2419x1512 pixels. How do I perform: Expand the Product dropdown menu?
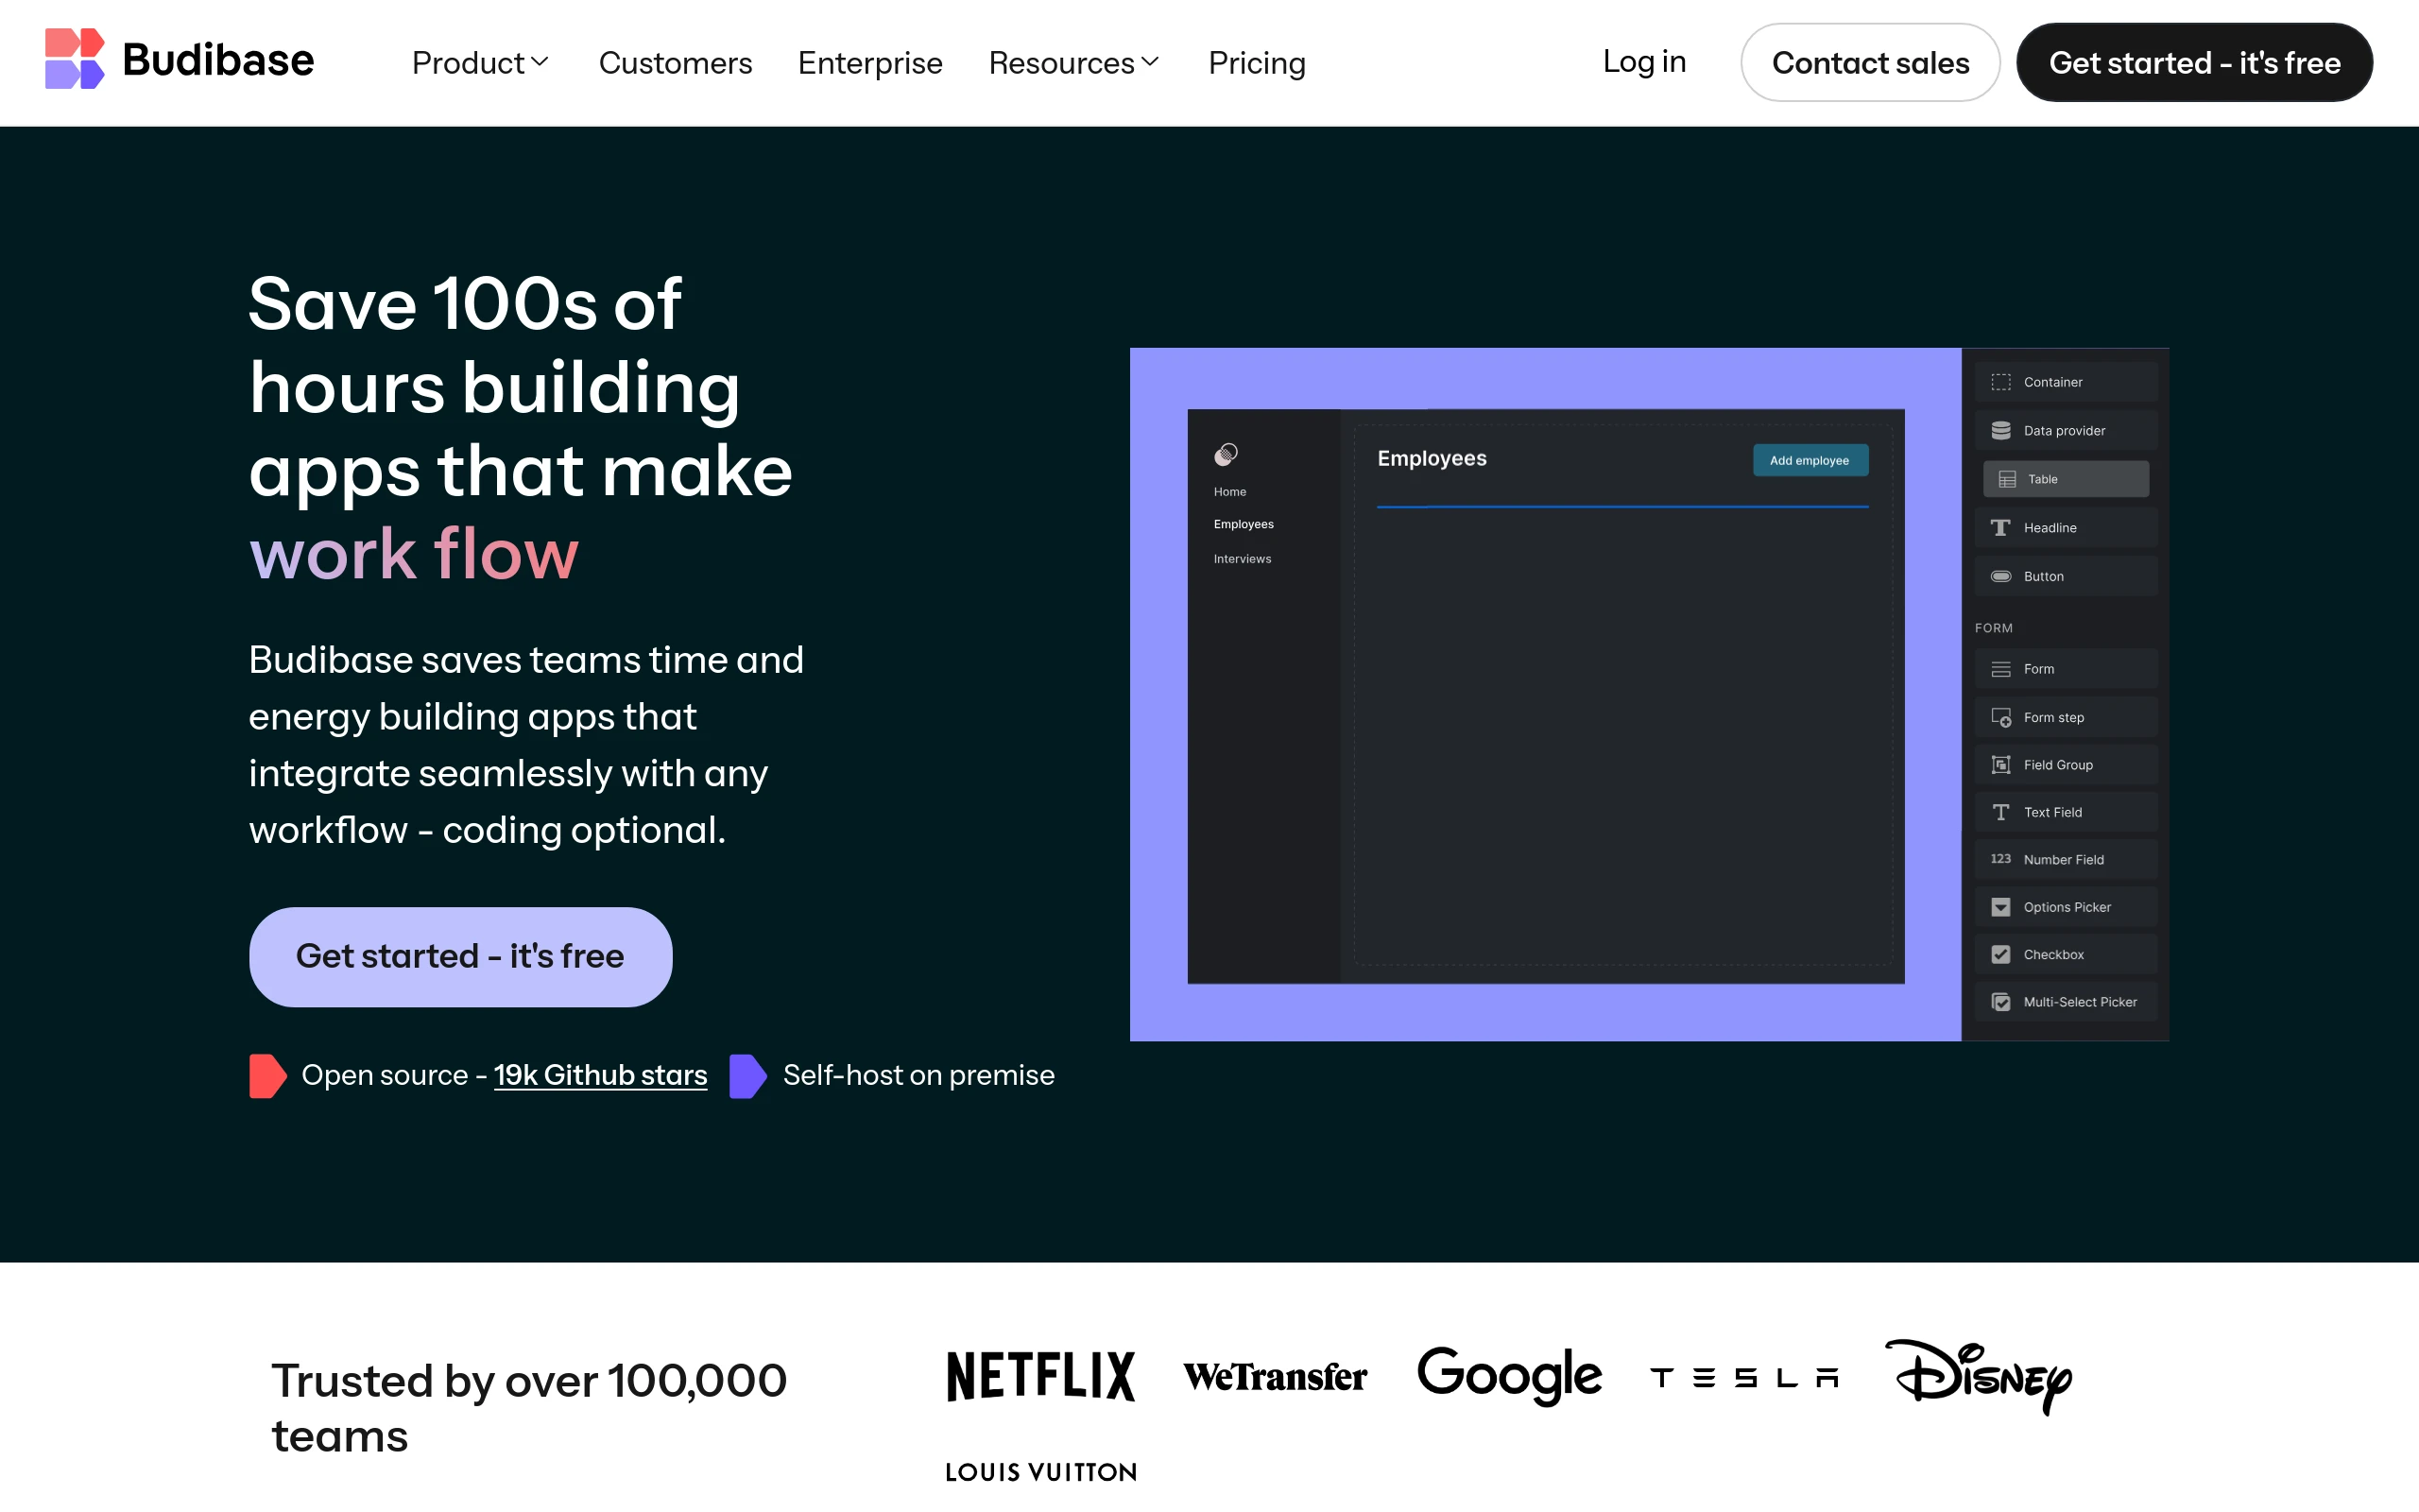[480, 63]
